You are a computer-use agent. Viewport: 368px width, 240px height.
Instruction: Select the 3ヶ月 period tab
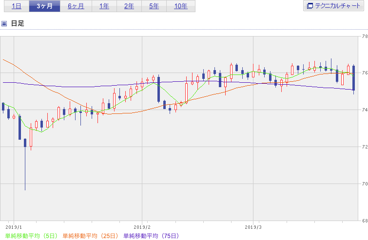(x=44, y=6)
